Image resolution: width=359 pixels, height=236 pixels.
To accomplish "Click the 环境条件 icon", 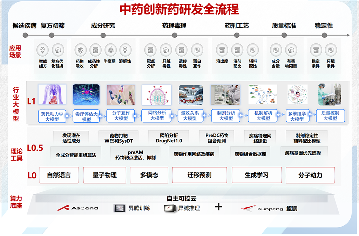I will pyautogui.click(x=331, y=50).
